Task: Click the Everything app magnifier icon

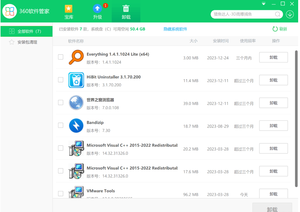Action: pos(76,57)
